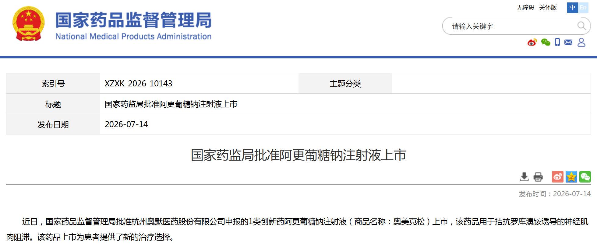The width and height of the screenshot is (597, 247).
Task: Share article to WeChat green button
Action: (x=585, y=177)
